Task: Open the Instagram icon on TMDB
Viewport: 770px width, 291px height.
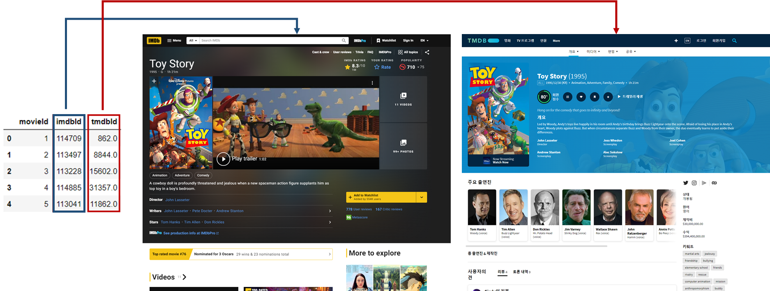Action: [x=694, y=183]
